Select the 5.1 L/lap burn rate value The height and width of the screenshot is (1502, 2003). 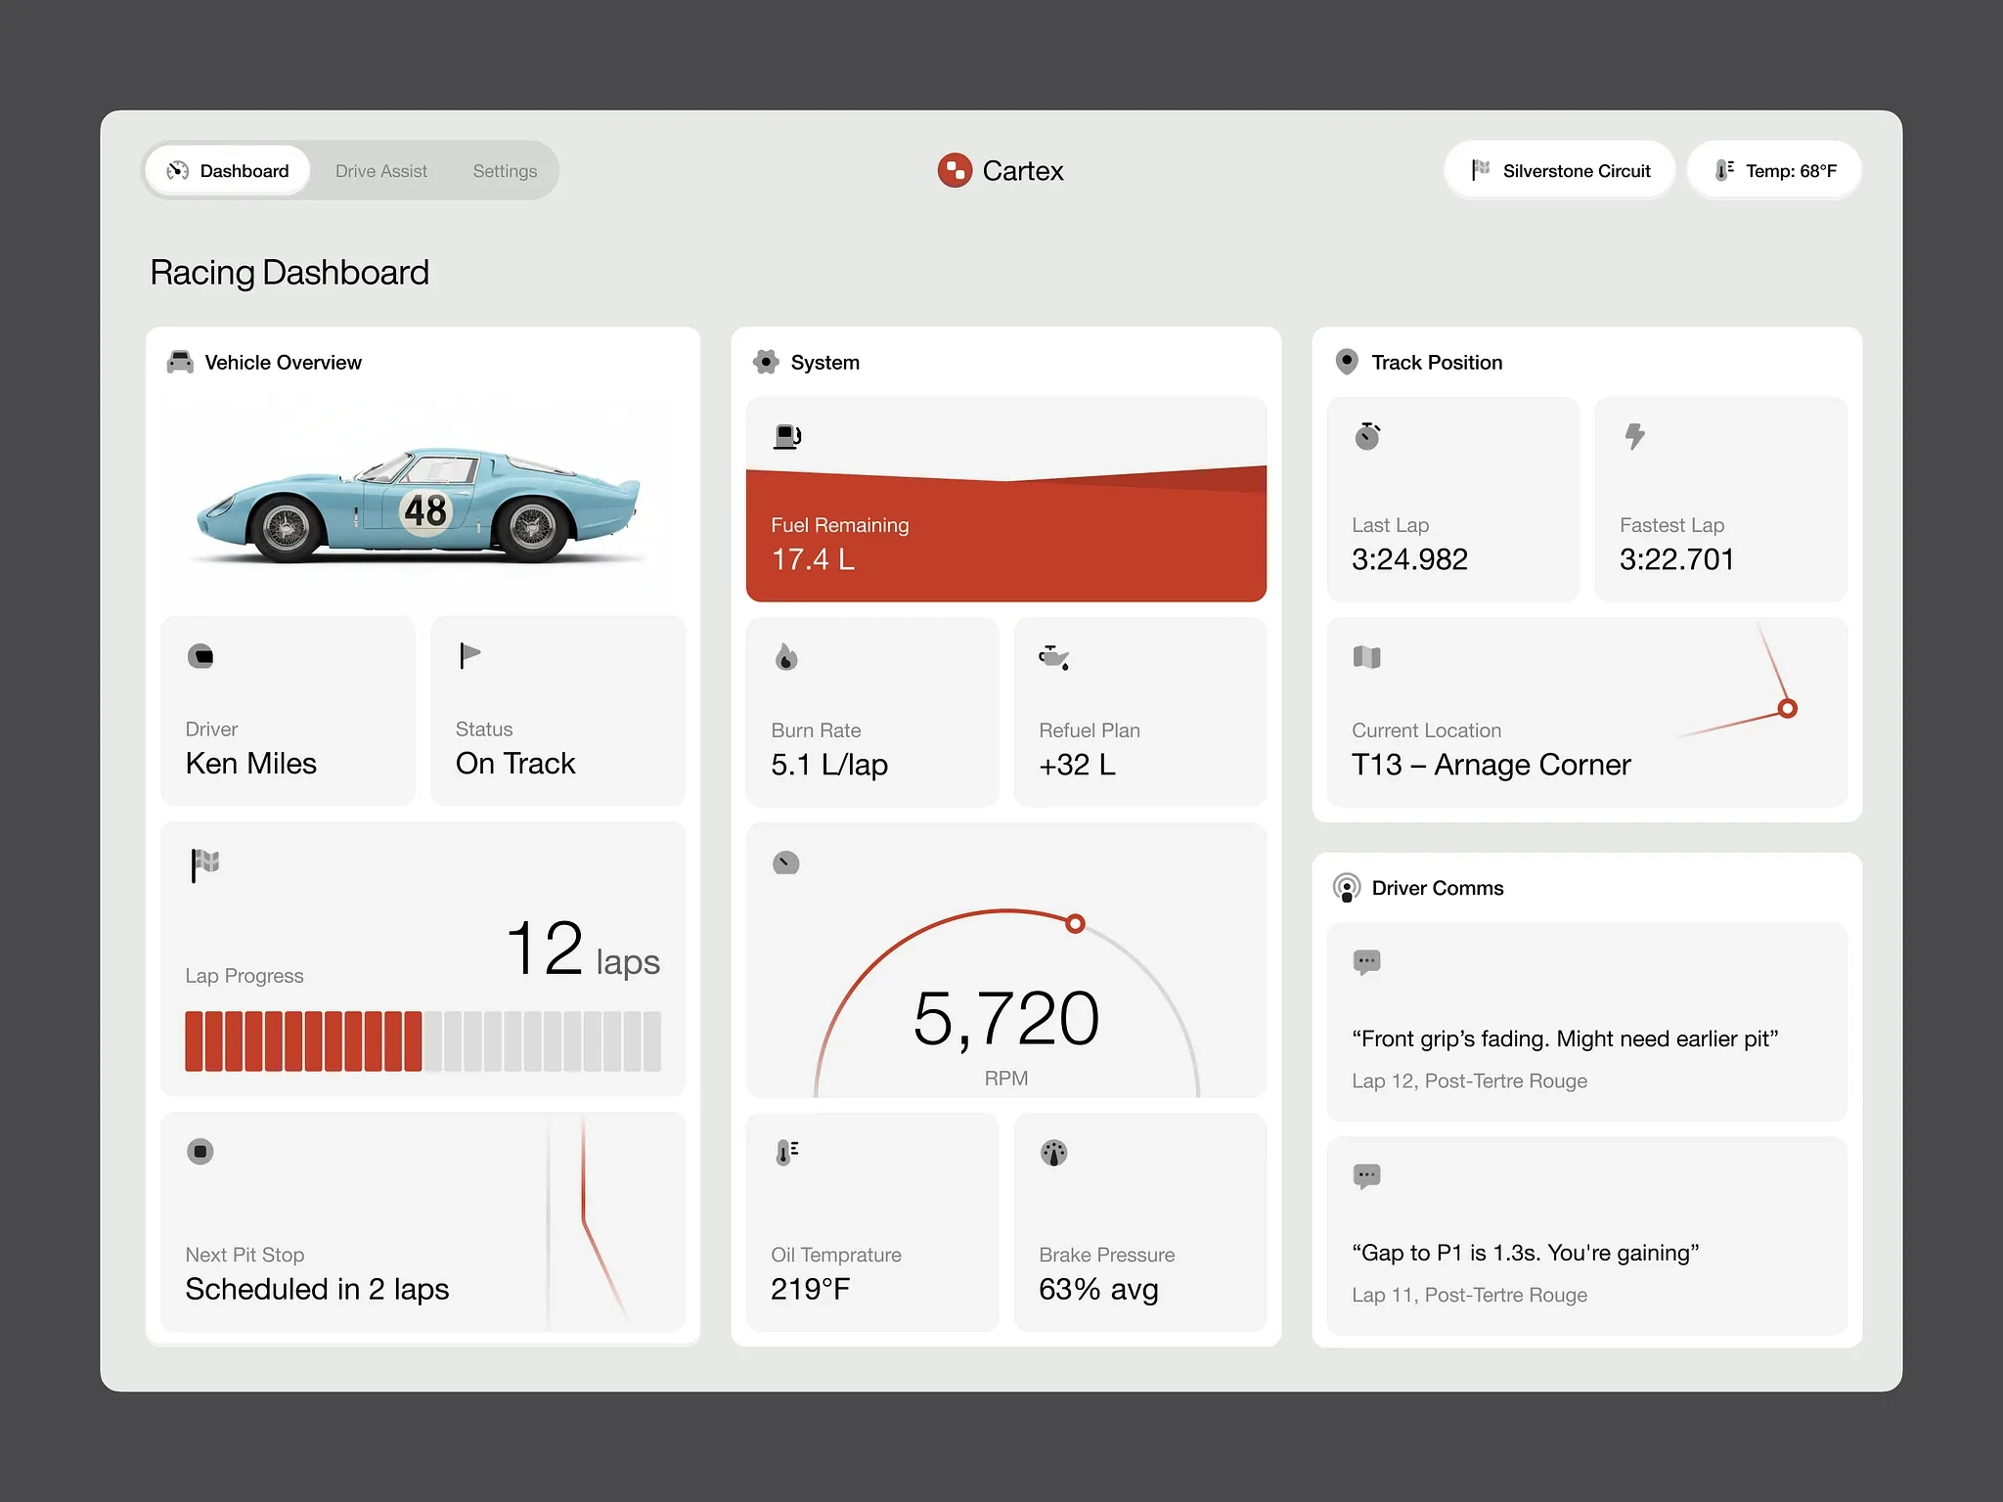[829, 764]
